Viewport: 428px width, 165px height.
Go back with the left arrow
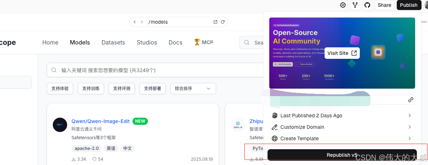point(135,22)
